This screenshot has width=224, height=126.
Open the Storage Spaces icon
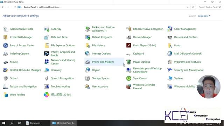[x=87, y=78]
